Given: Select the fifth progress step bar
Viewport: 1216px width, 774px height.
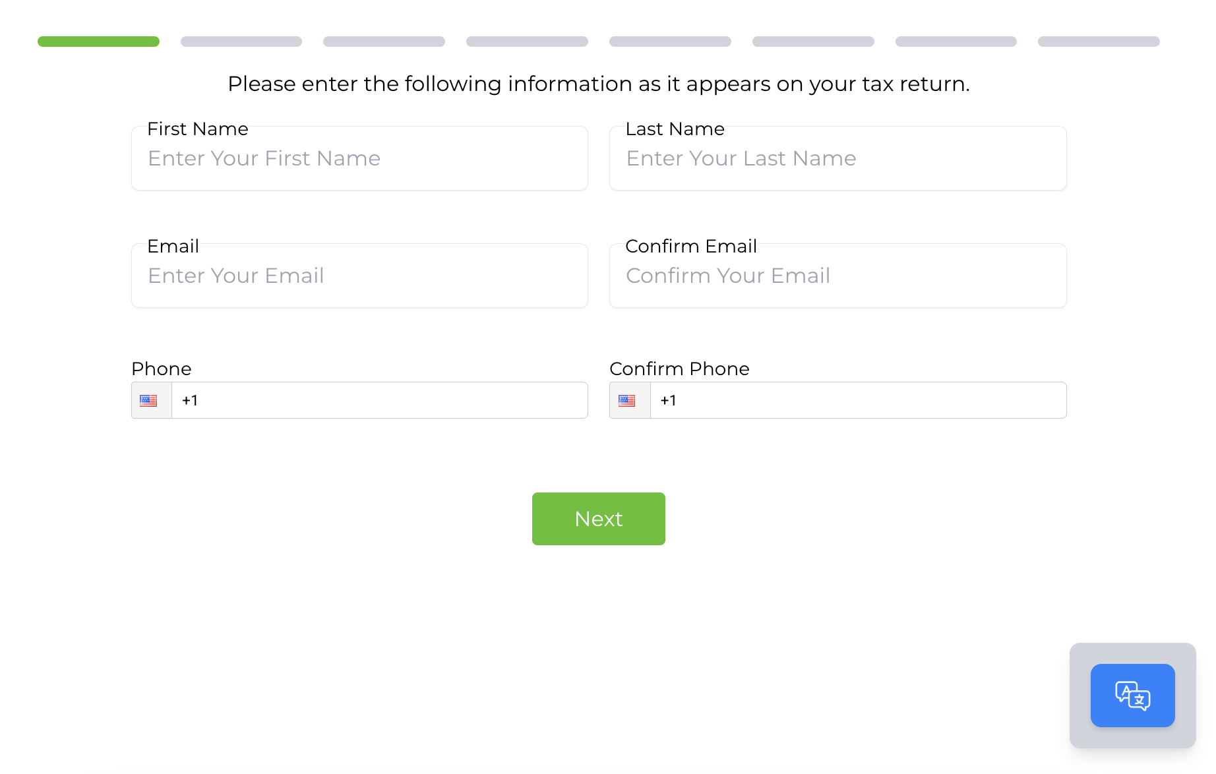Looking at the screenshot, I should (x=670, y=42).
